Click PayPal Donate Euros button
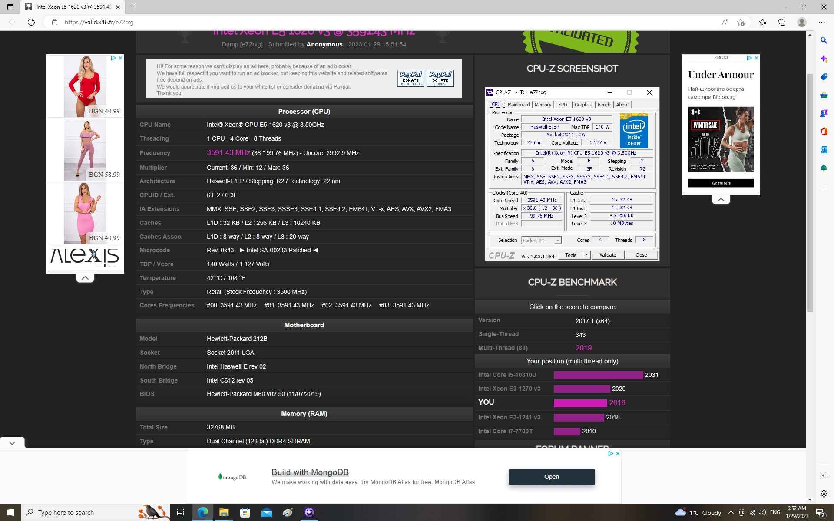Image resolution: width=834 pixels, height=521 pixels. [440, 78]
